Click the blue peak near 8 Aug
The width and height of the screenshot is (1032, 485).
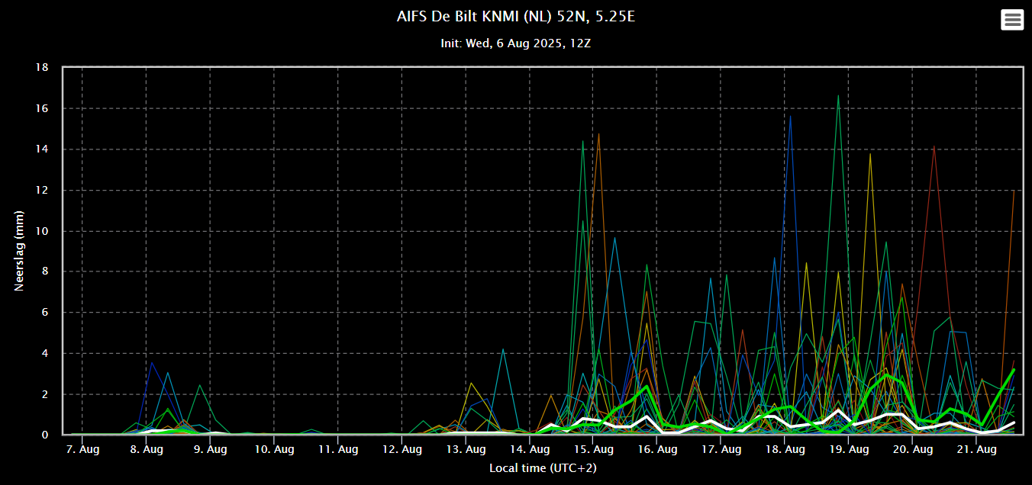(x=151, y=363)
